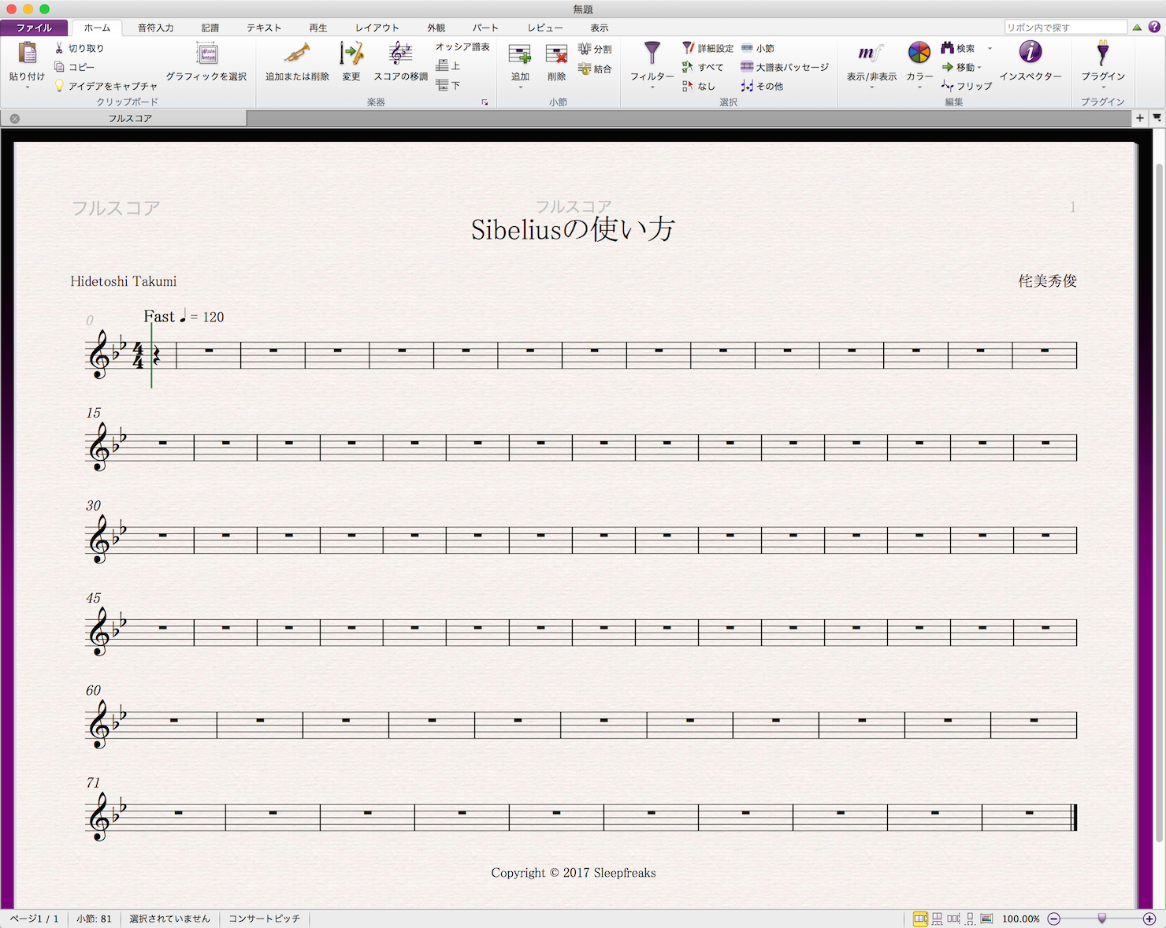Viewport: 1166px width, 928px height.
Task: Click the Color wheel icon
Action: click(x=919, y=53)
